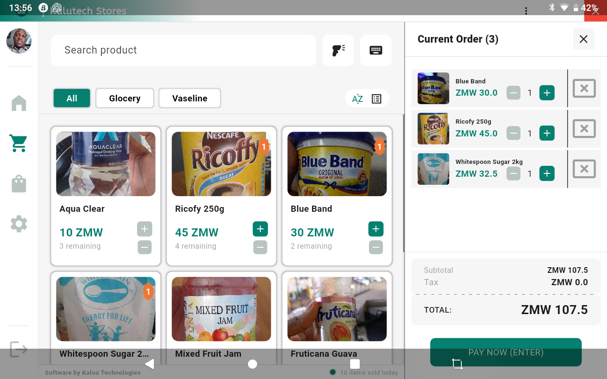Select the Glocery category filter
The height and width of the screenshot is (379, 607).
click(x=125, y=98)
